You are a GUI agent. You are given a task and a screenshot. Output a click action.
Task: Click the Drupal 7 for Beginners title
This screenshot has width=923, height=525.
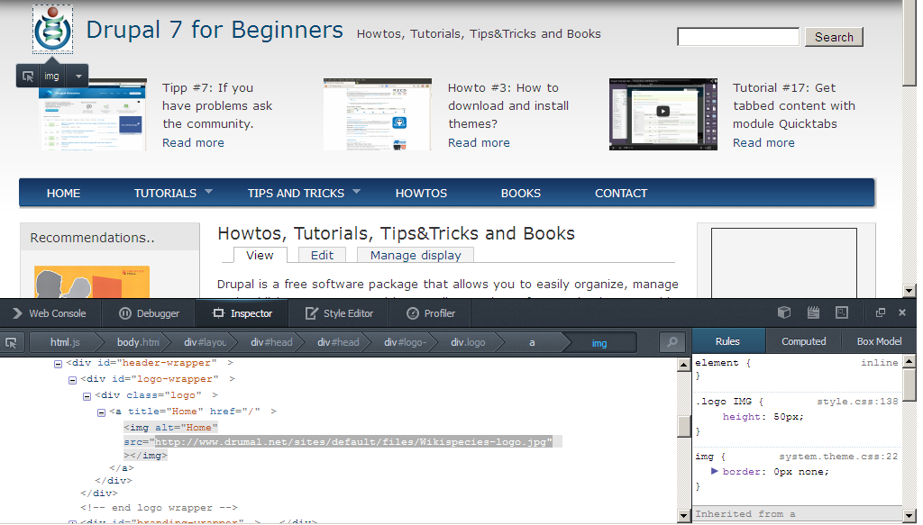[x=215, y=30]
